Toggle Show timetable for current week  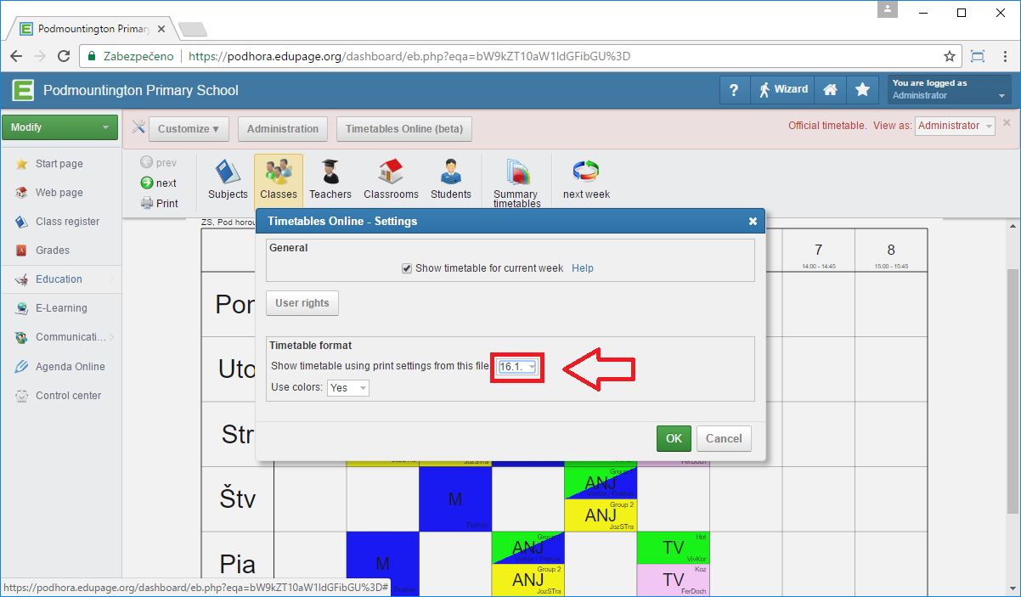click(407, 268)
